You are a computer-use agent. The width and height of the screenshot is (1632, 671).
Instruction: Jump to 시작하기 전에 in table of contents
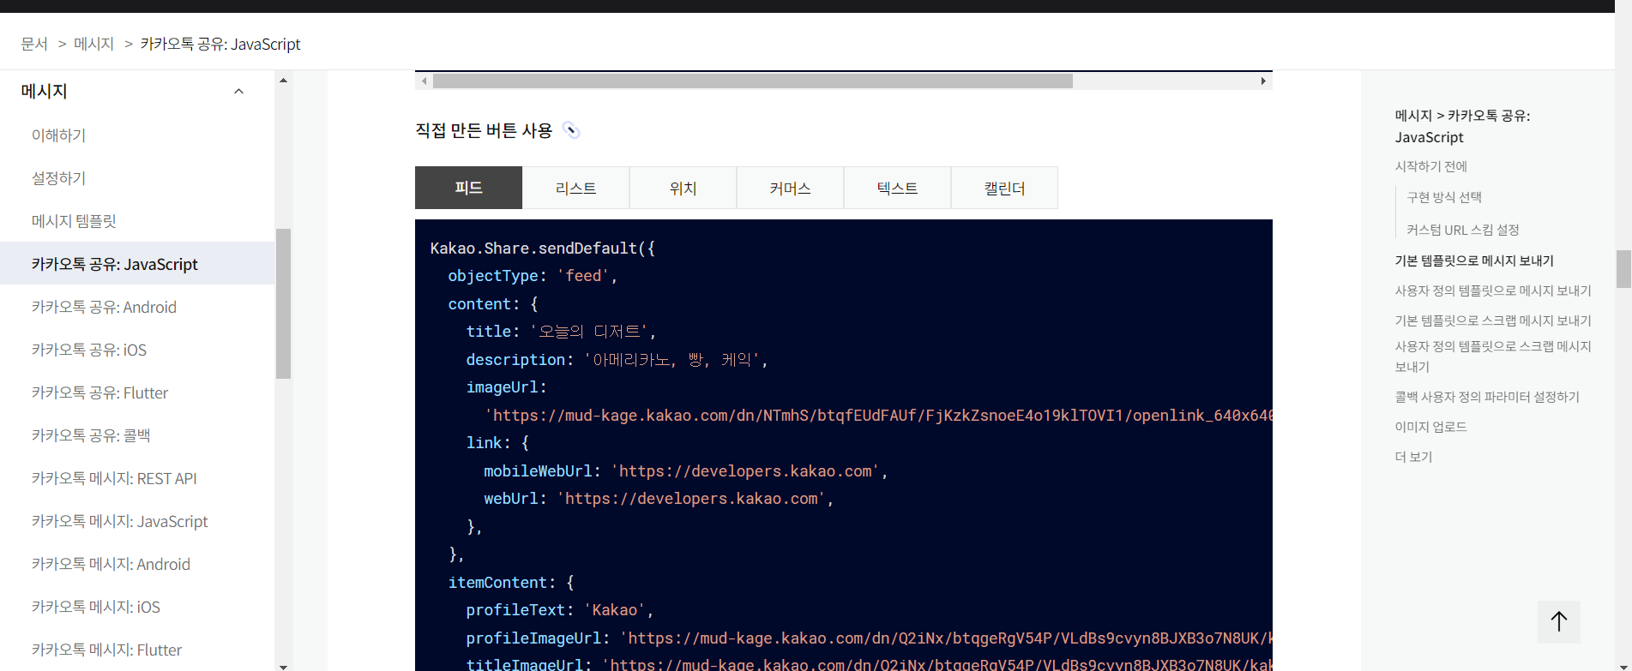1430,166
